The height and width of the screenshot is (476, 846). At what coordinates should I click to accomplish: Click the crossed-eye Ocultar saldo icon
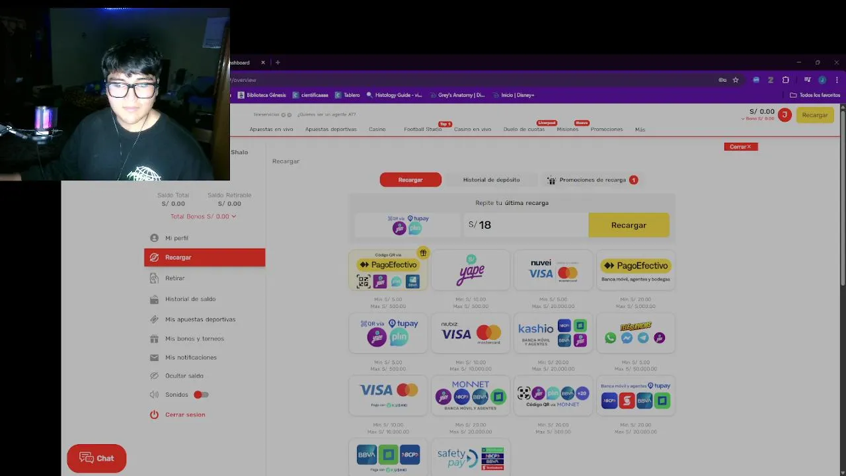point(154,376)
